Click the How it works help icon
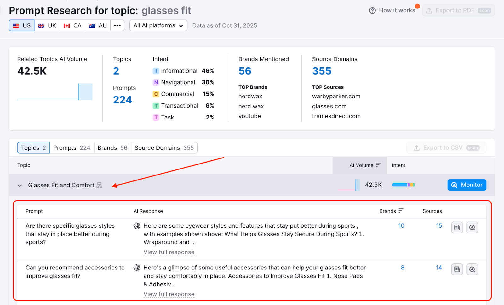504x305 pixels. point(372,10)
